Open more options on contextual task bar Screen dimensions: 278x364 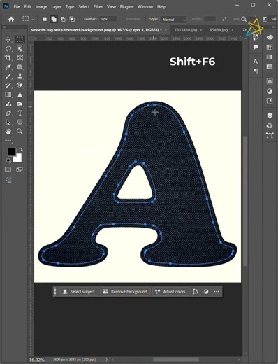(x=217, y=292)
